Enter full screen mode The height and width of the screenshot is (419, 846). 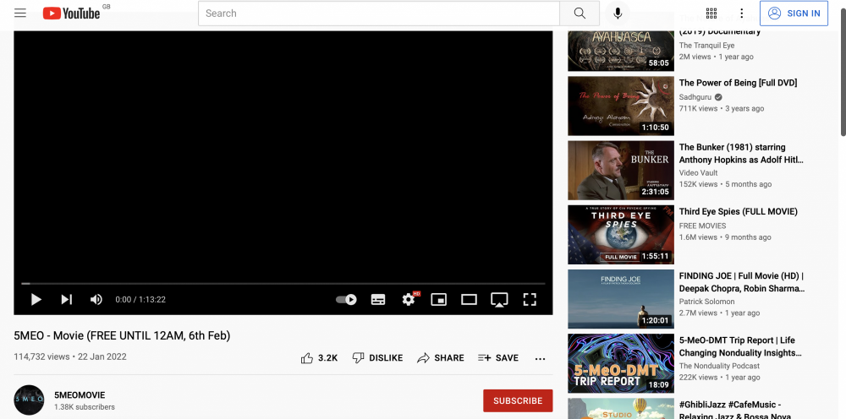tap(530, 299)
